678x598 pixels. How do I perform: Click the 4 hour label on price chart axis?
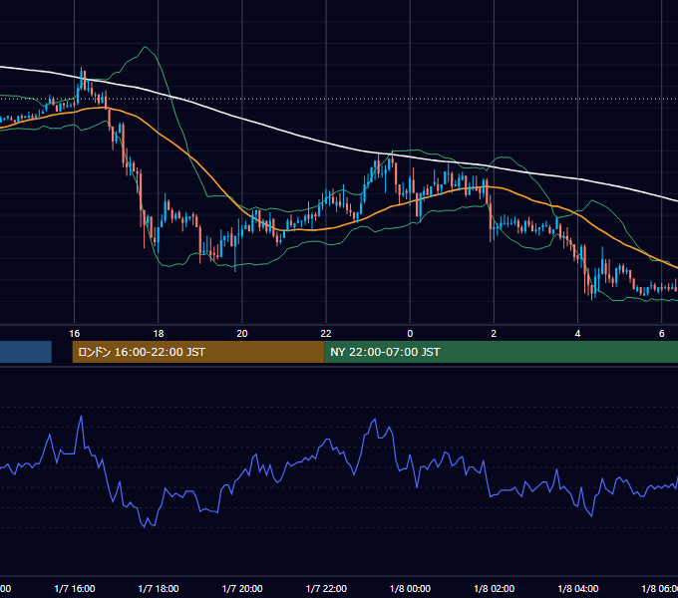pyautogui.click(x=577, y=333)
